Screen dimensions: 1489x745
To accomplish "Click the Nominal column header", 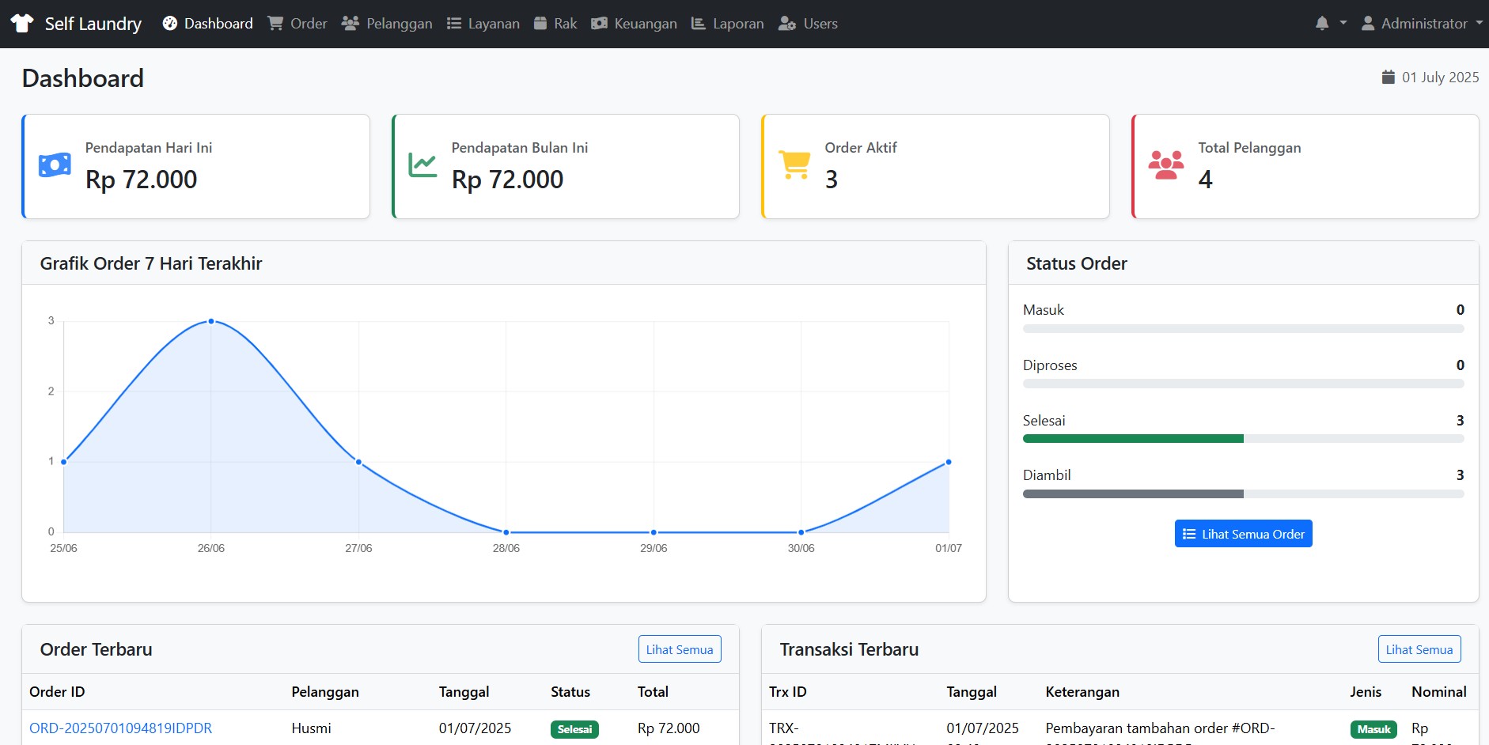I will [x=1438, y=692].
